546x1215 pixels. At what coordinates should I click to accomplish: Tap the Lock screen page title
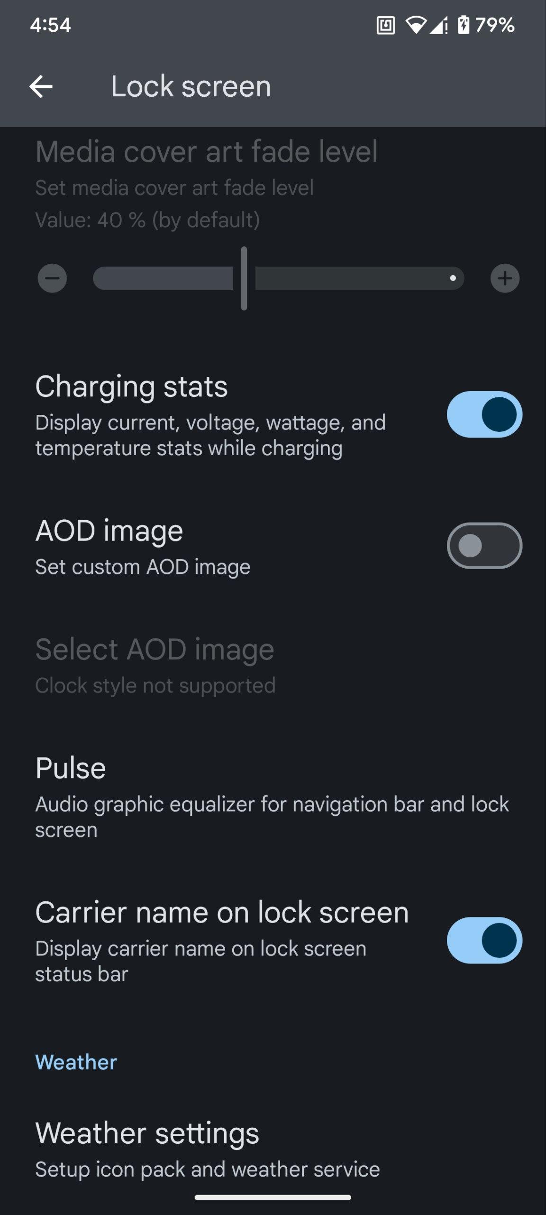(191, 87)
